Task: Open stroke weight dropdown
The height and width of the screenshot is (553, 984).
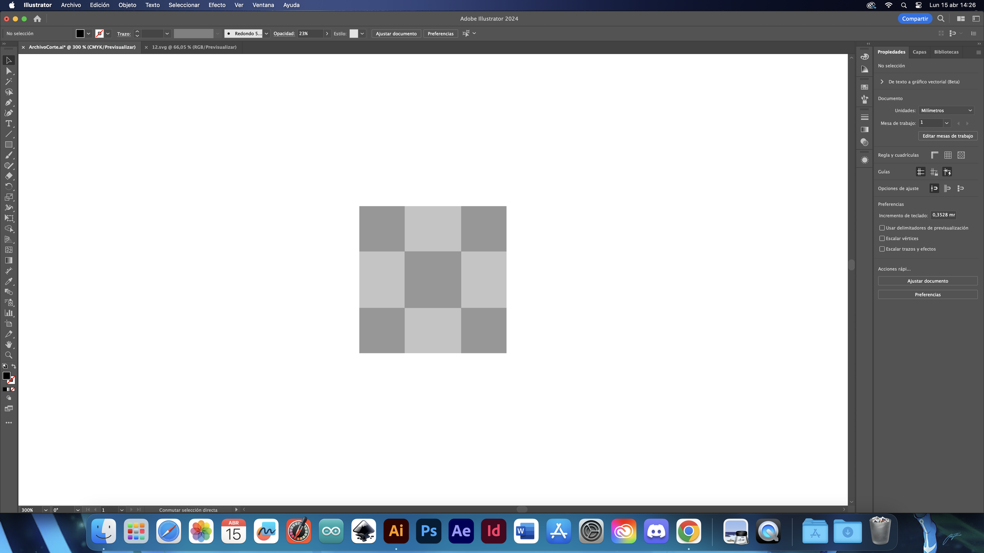Action: pyautogui.click(x=167, y=34)
